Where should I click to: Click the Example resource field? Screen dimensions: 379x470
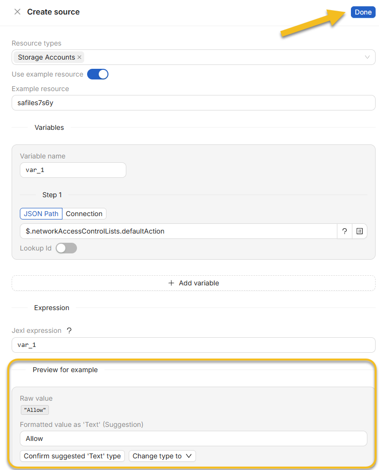(x=194, y=103)
